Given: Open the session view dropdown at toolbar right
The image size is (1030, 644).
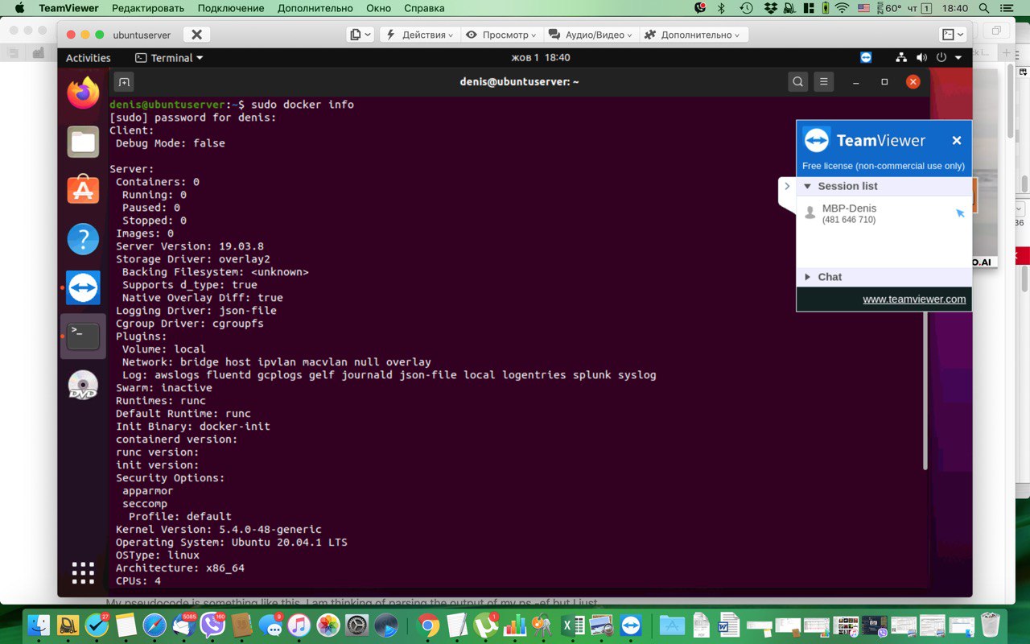Looking at the screenshot, I should (953, 35).
